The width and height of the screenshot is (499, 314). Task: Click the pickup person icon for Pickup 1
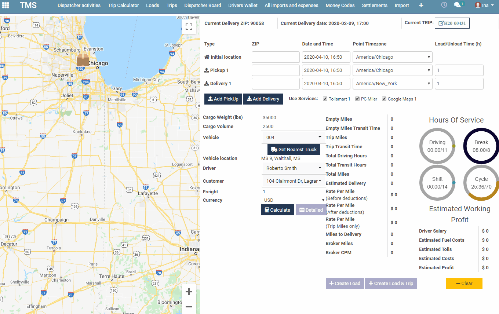pos(207,70)
